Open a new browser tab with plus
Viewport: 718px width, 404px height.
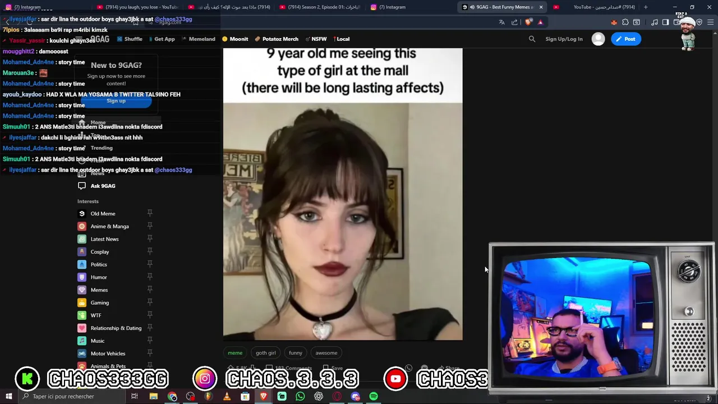(646, 7)
